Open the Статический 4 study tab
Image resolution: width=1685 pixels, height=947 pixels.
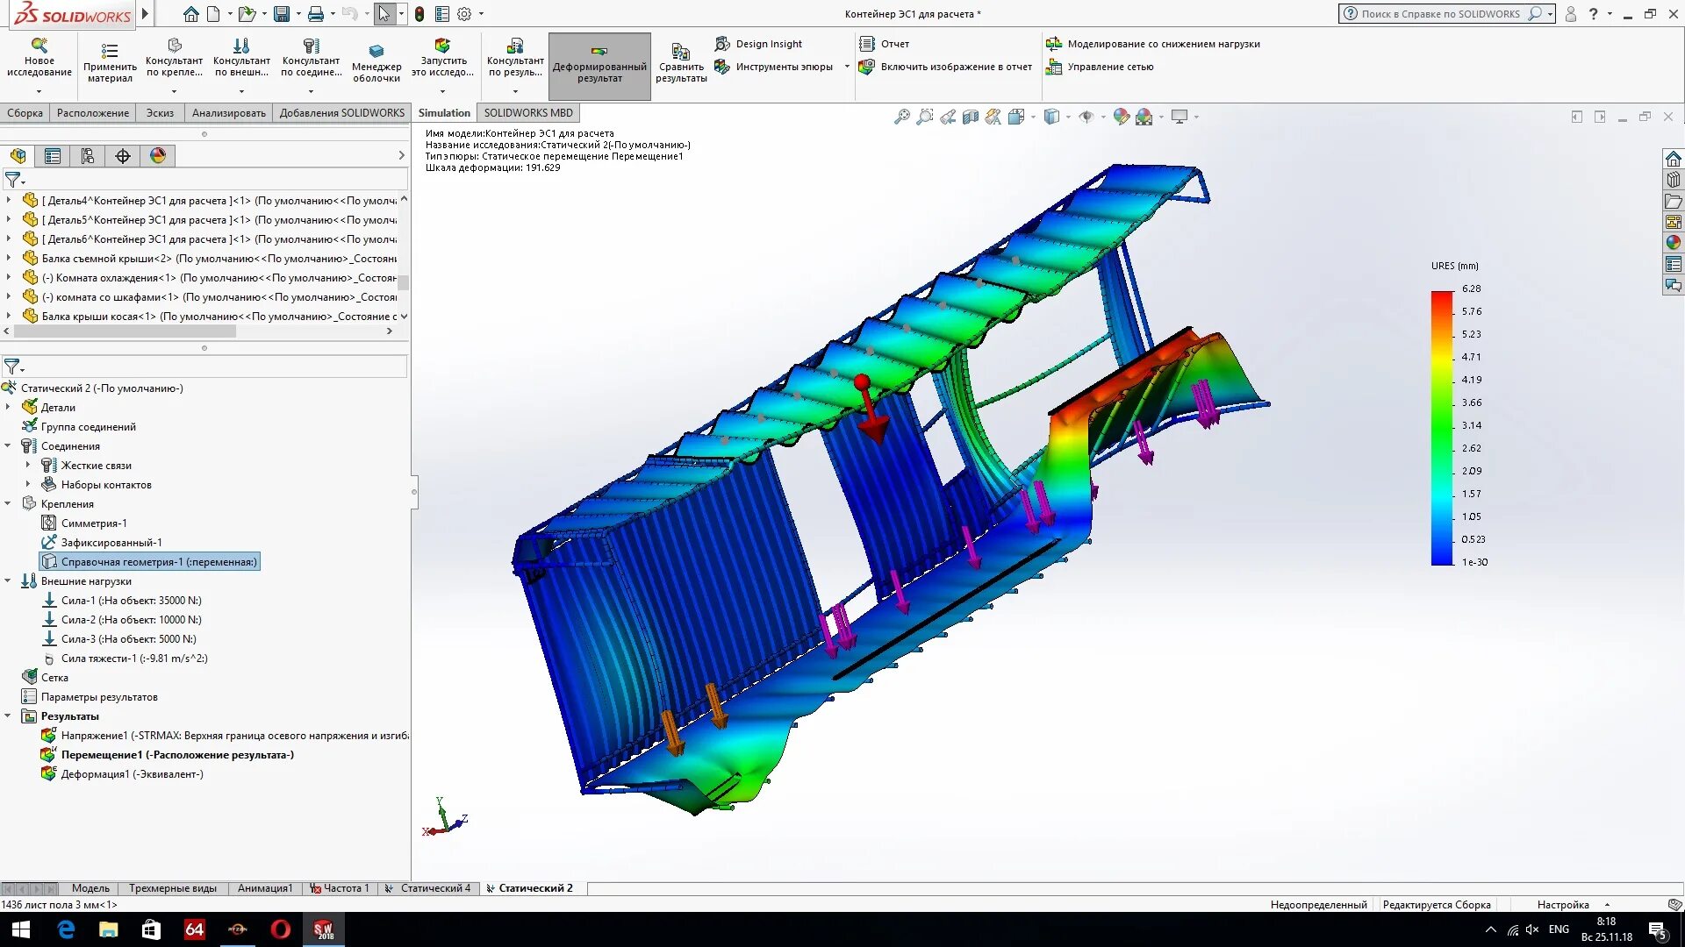click(x=434, y=888)
